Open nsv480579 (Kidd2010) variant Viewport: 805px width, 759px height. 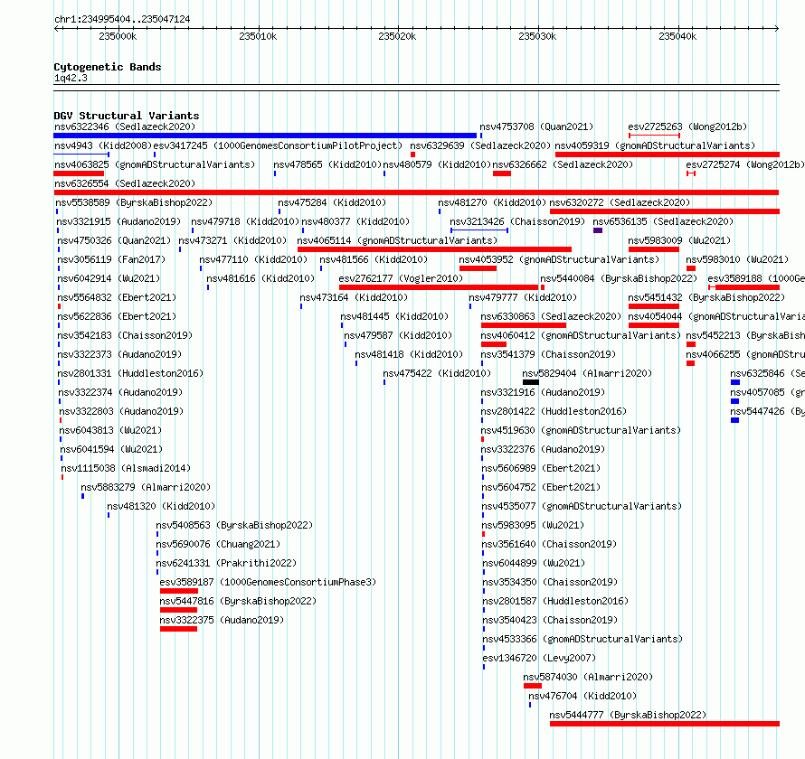[438, 164]
